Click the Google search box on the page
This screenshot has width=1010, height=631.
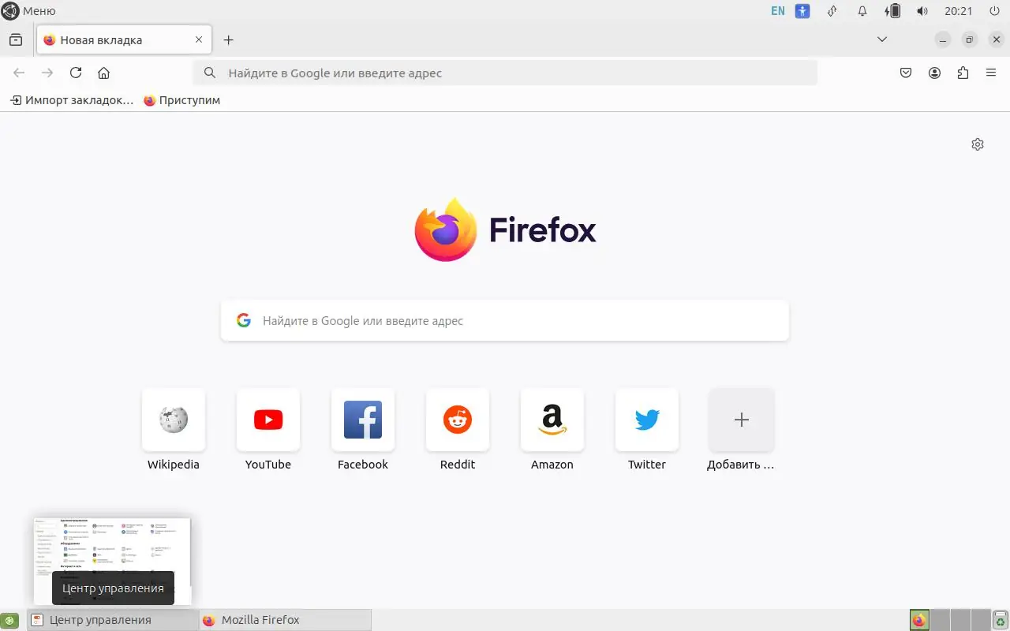505,321
